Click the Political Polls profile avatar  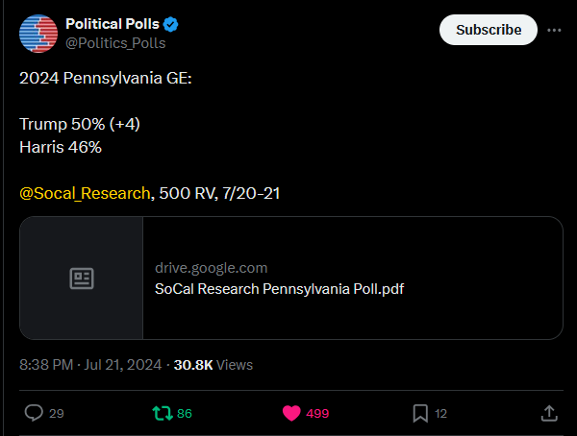click(38, 34)
